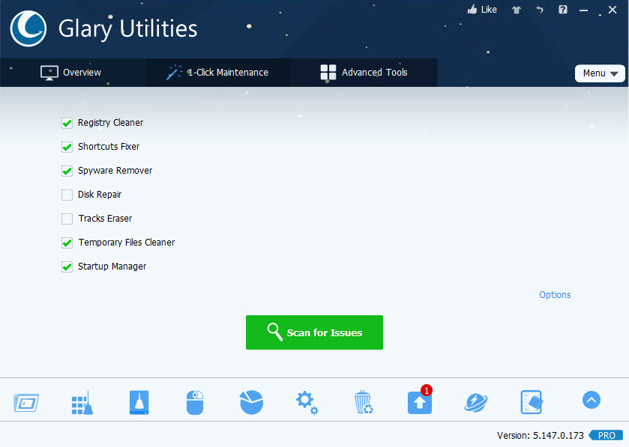The image size is (629, 447).
Task: Open the browser assistant planet icon
Action: (x=476, y=403)
